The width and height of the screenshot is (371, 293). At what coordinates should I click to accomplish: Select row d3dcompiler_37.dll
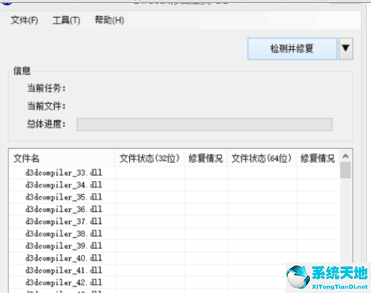tap(175, 221)
